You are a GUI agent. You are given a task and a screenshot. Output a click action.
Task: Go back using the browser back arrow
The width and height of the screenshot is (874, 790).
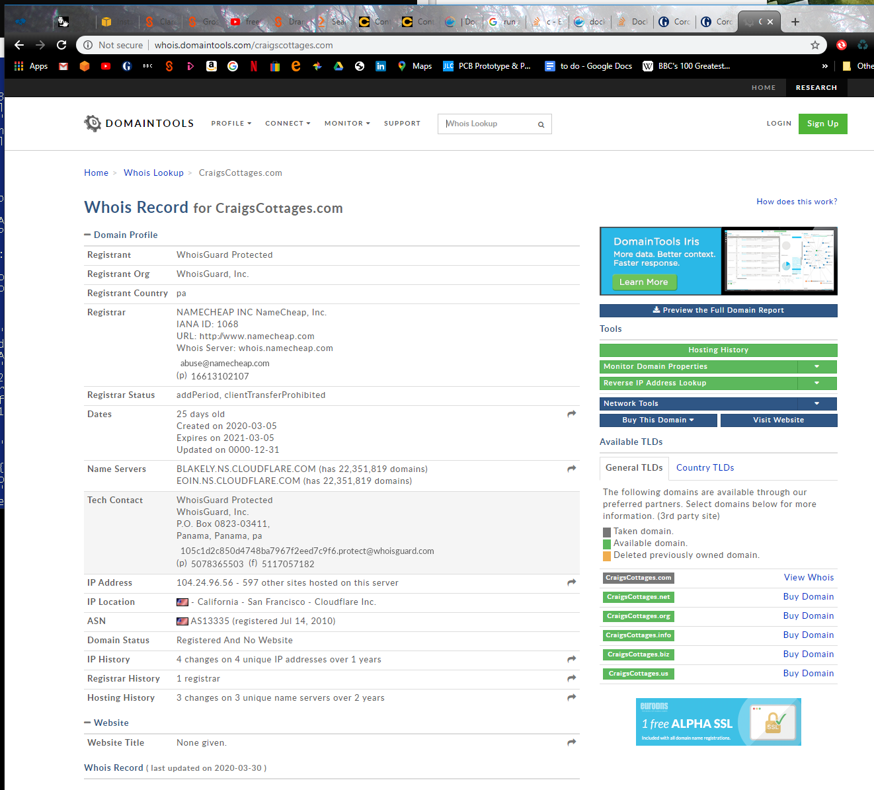(19, 45)
